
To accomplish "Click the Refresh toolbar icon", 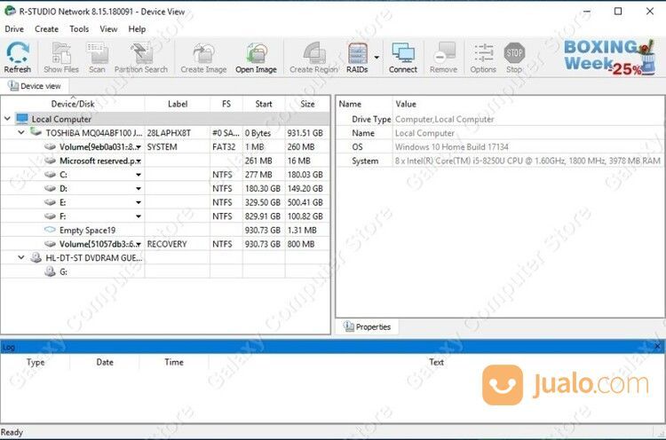I will (18, 57).
